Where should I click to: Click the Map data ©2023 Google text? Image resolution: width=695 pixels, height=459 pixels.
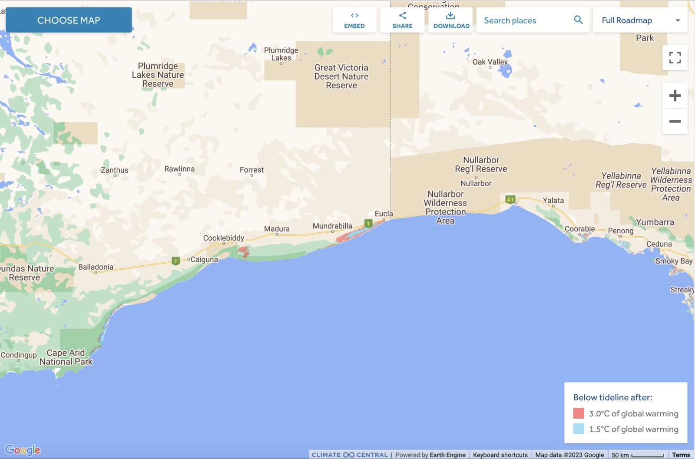pyautogui.click(x=569, y=455)
